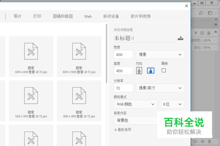Switch to the 打印 tab
The width and height of the screenshot is (220, 146).
(x=37, y=16)
